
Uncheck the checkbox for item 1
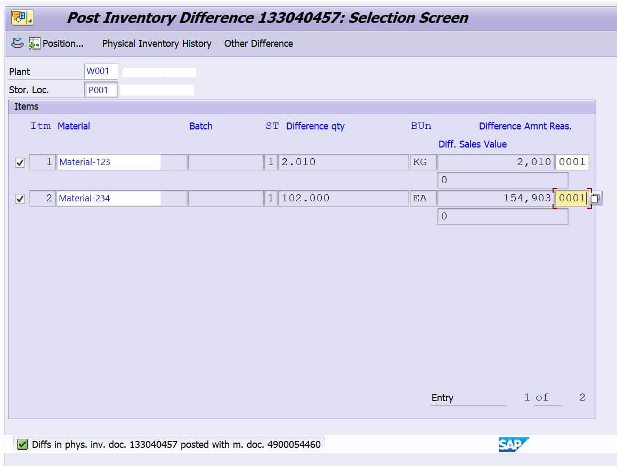(x=20, y=163)
